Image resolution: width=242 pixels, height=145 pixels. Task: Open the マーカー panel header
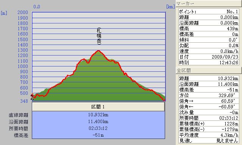[x=209, y=3]
